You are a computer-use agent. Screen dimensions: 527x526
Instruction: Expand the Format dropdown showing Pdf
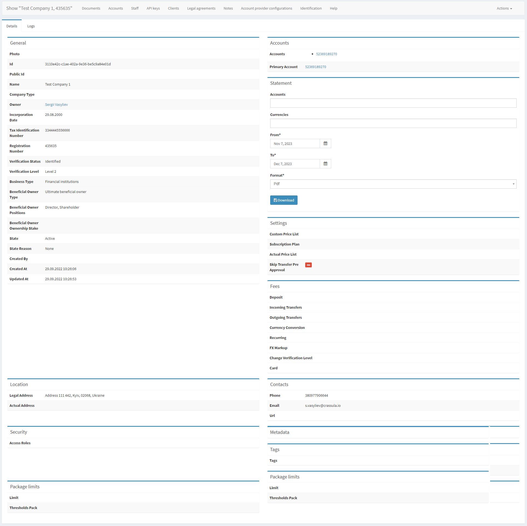coord(393,184)
